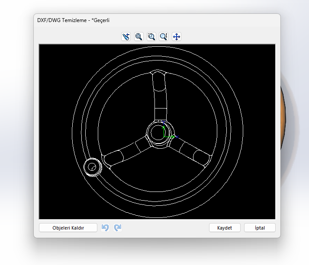This screenshot has height=265, width=309.
Task: Click the blue axis marker at the origin
Action: 163,125
